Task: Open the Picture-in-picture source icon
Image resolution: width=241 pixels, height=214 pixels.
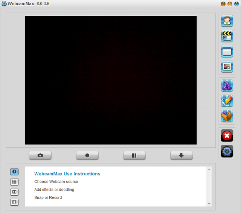Action: [227, 67]
